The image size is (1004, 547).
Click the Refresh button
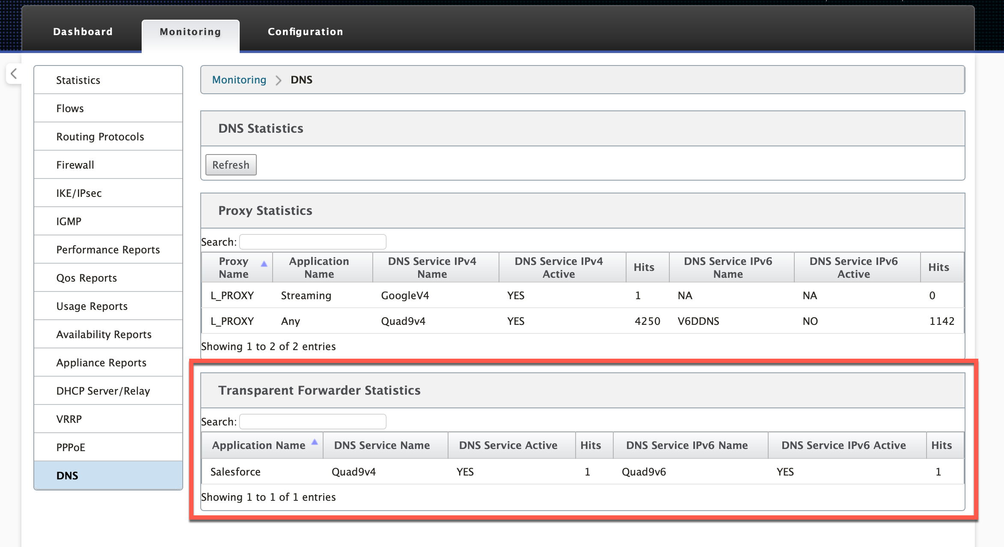tap(231, 165)
